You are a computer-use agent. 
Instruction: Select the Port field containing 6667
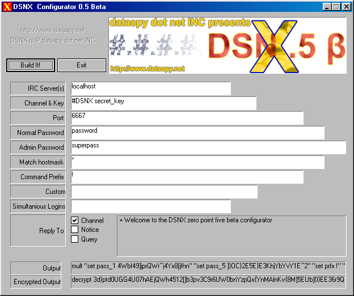187,118
